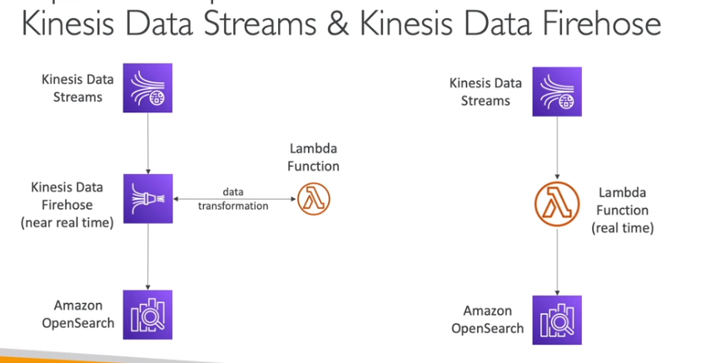
Task: Select the Kinesis Data Firehose icon
Action: [147, 199]
